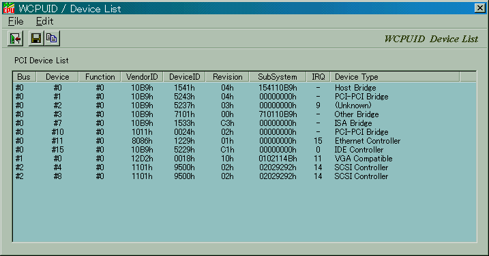489x256 pixels.
Task: Click the exit/return door icon in toolbar
Action: click(15, 39)
